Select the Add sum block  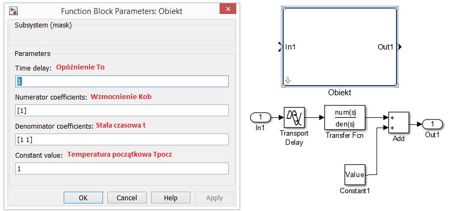point(399,123)
